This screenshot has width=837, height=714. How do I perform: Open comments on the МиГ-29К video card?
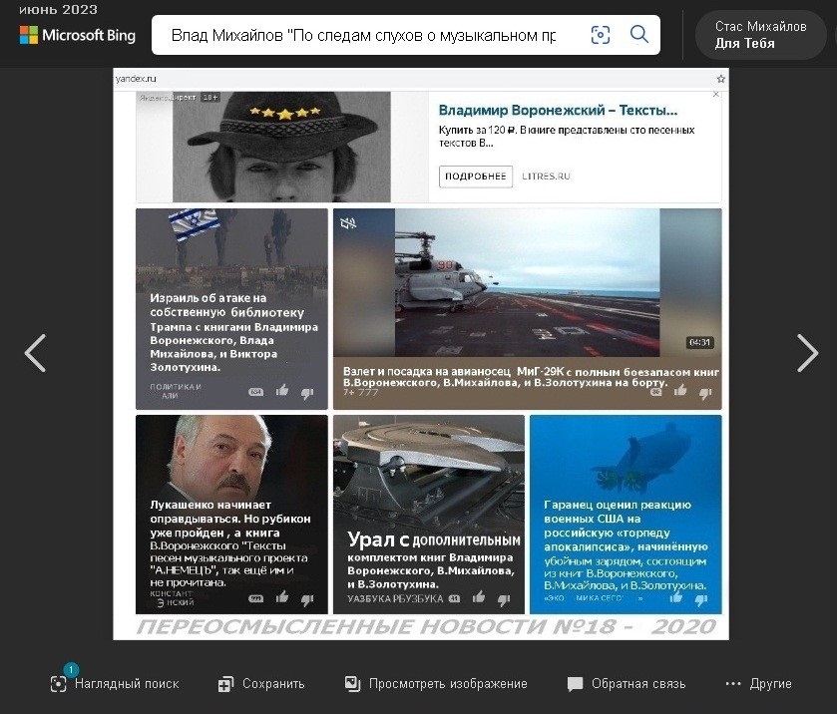pyautogui.click(x=656, y=392)
